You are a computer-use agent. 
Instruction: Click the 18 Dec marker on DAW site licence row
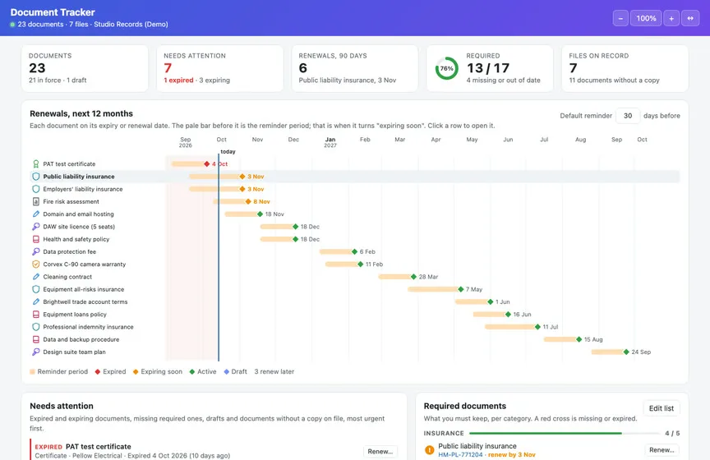click(295, 227)
